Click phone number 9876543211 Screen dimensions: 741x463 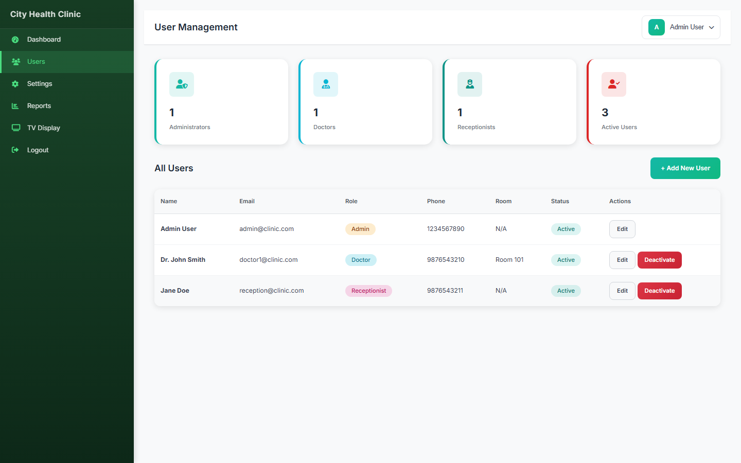coord(445,291)
